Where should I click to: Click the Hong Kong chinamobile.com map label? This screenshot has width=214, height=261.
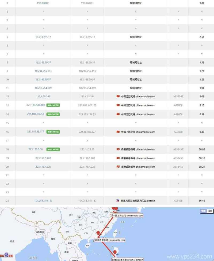click(x=110, y=240)
